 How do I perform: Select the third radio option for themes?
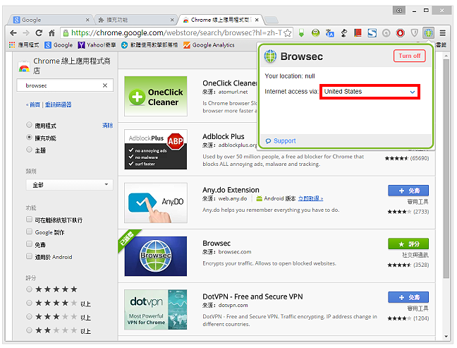pos(29,150)
